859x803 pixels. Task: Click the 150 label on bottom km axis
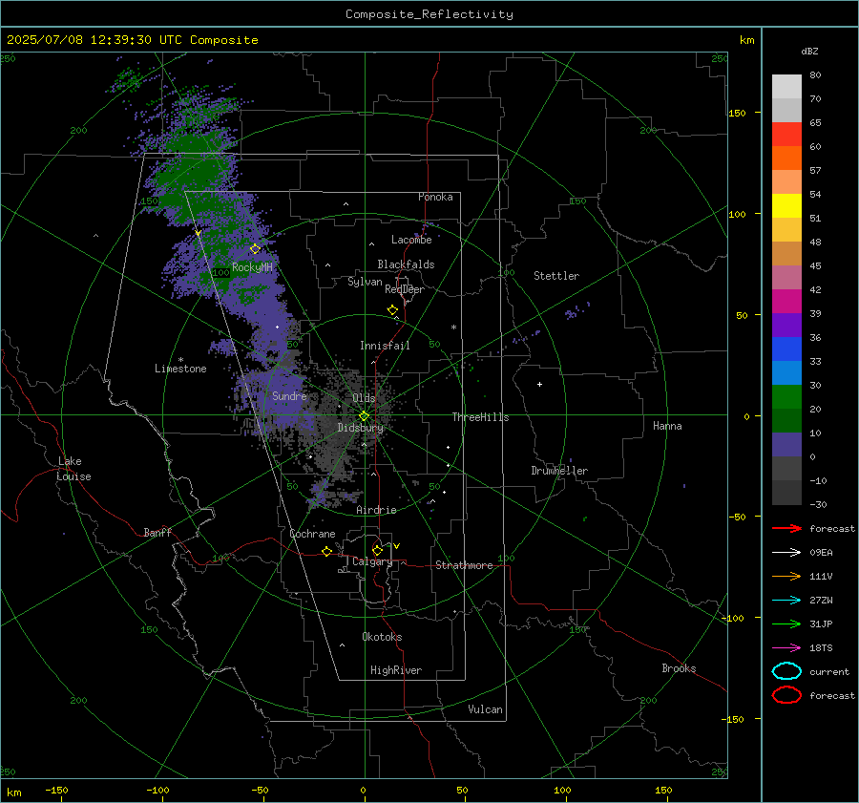click(663, 790)
